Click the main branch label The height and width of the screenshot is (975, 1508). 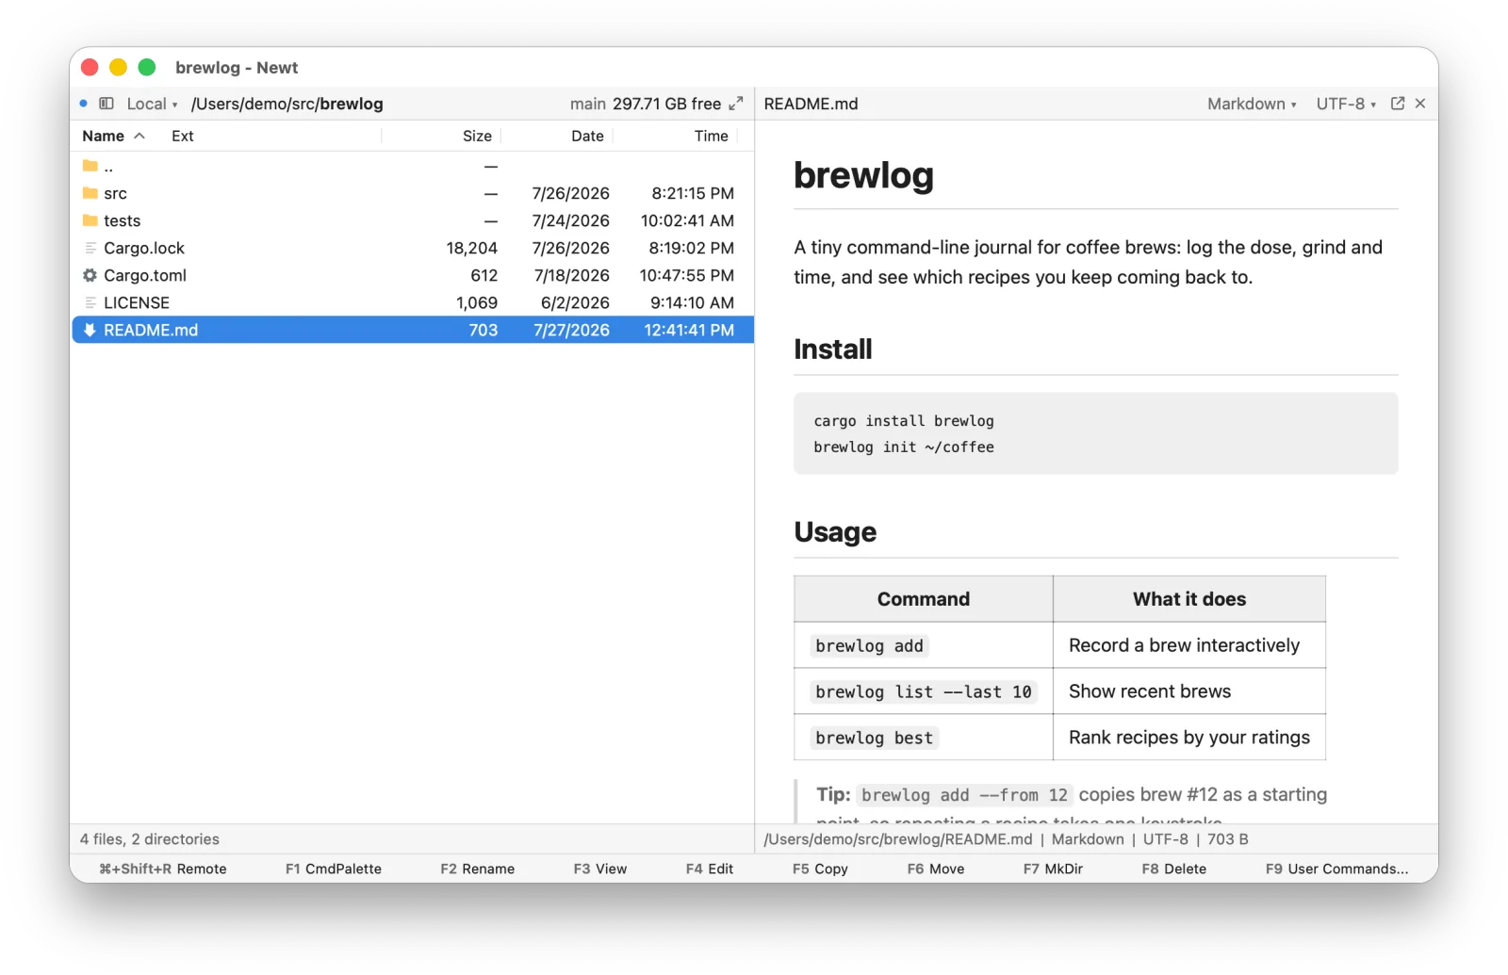(588, 104)
